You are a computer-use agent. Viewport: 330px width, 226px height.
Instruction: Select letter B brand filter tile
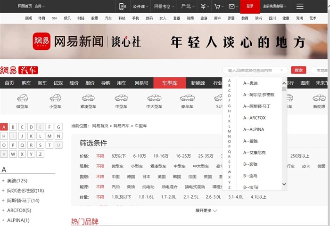(13, 127)
